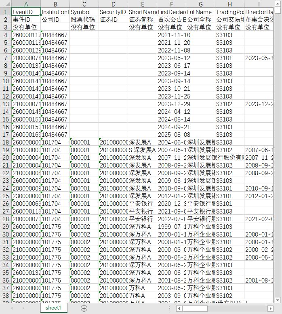Image resolution: width=282 pixels, height=314 pixels.
Task: Select the S3102 cell in row 13
Action: (229, 104)
